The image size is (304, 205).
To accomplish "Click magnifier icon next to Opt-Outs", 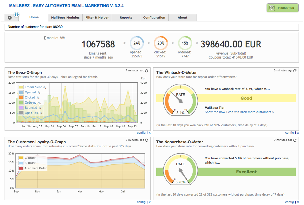I will click(x=41, y=113).
